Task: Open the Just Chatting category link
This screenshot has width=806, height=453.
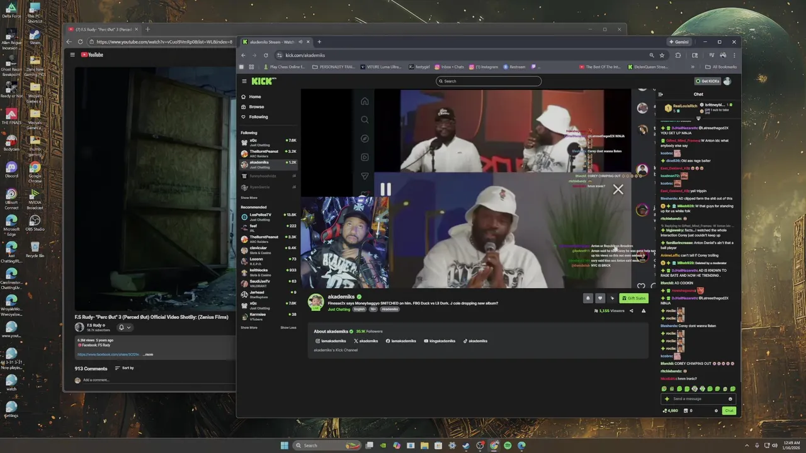Action: pos(339,310)
